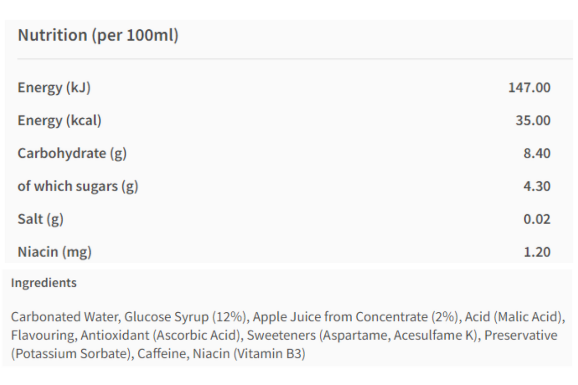Select the Niacin (mg) row label
The width and height of the screenshot is (578, 385).
pyautogui.click(x=55, y=252)
